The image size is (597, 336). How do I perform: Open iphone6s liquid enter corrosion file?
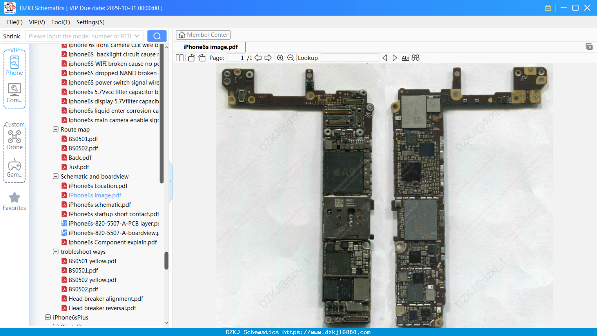[x=110, y=111]
